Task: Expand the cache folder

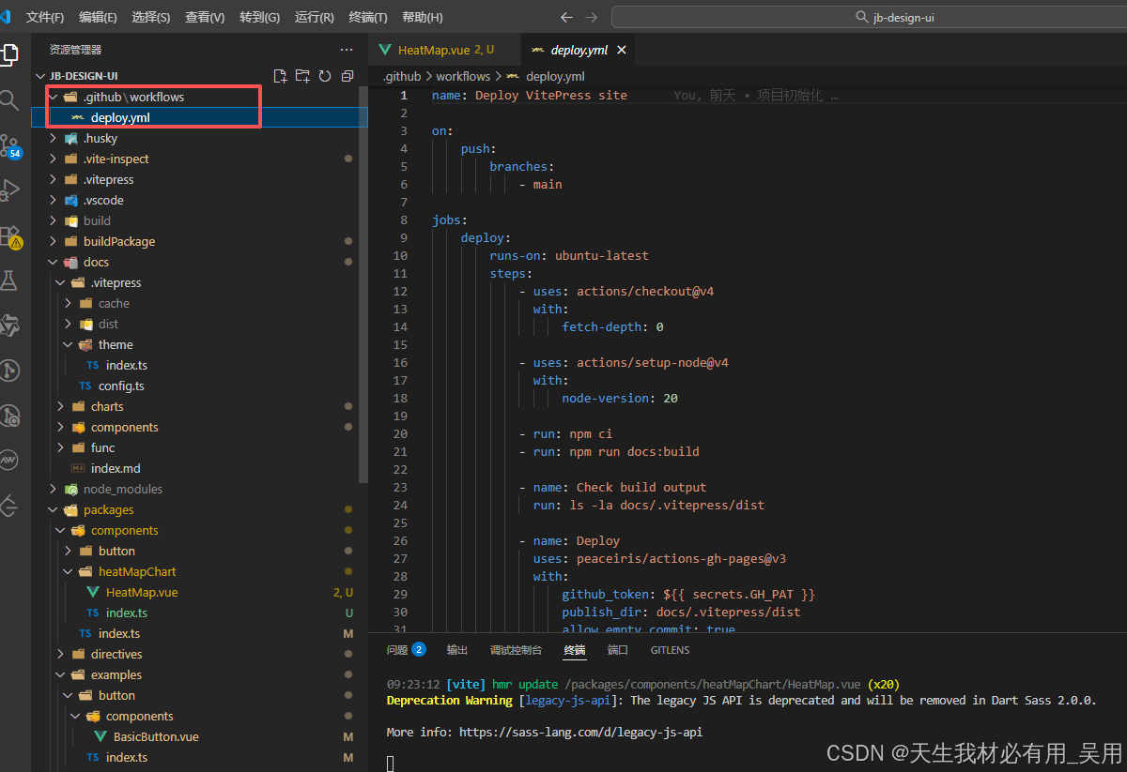Action: pos(68,303)
